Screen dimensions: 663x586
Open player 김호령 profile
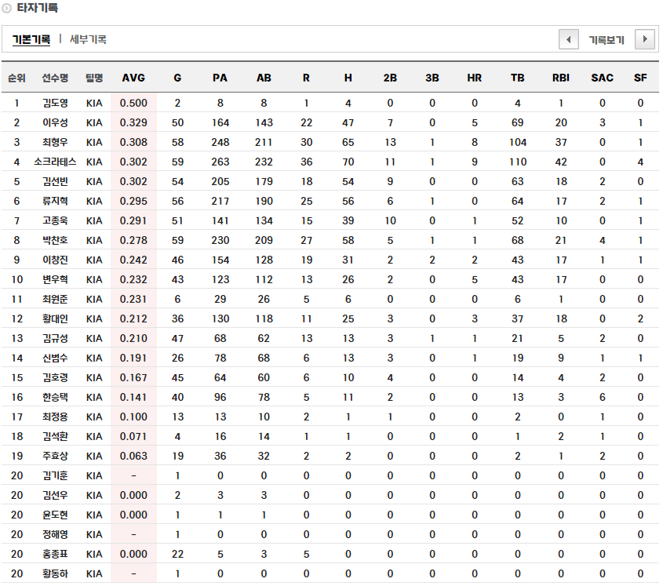[x=55, y=377]
